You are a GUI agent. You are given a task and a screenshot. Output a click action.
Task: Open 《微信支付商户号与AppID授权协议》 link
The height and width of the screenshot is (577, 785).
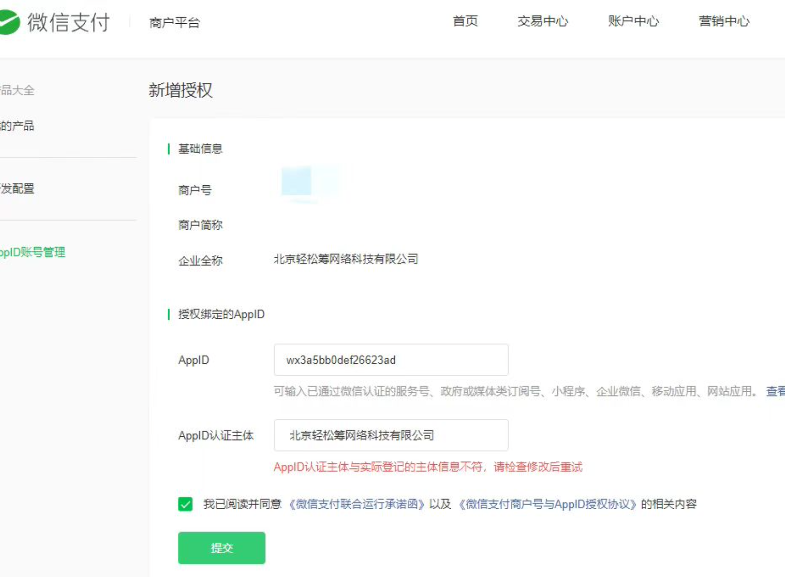tap(547, 504)
